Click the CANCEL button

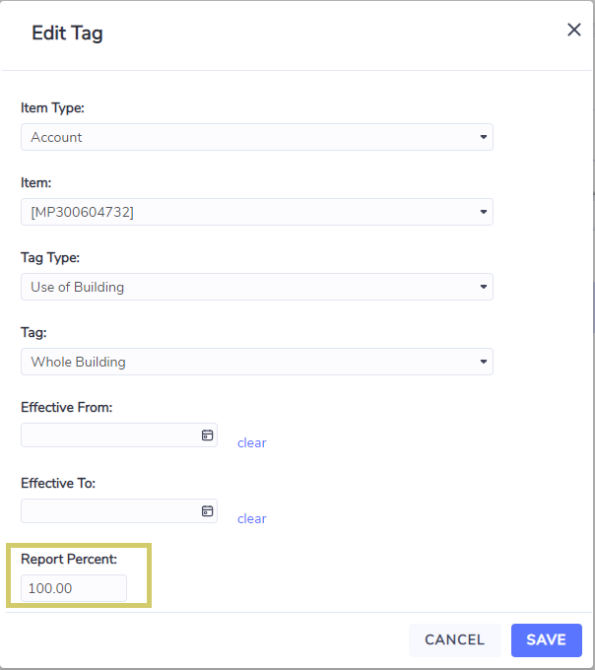454,639
